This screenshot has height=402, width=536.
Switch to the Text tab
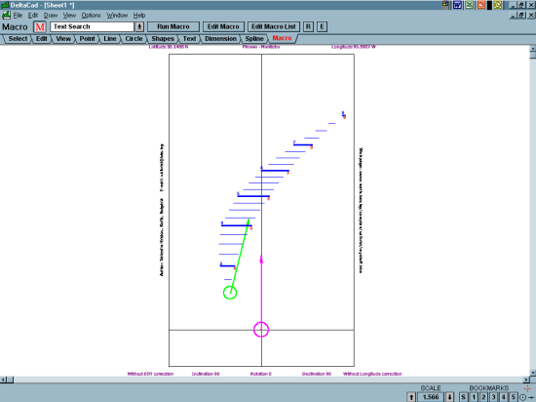pyautogui.click(x=189, y=39)
